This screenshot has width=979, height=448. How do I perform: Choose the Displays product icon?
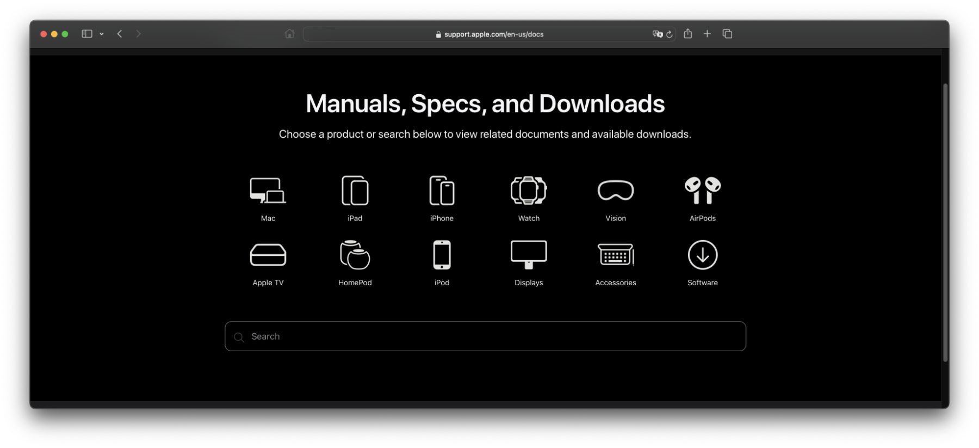pos(529,255)
